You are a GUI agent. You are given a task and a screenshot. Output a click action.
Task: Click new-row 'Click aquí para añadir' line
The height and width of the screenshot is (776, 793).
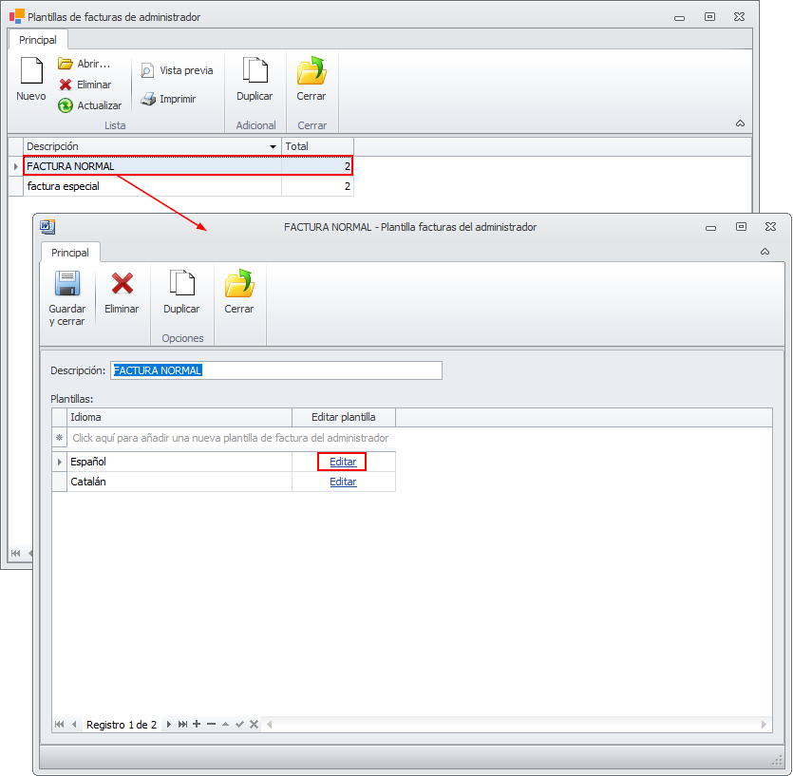(230, 438)
